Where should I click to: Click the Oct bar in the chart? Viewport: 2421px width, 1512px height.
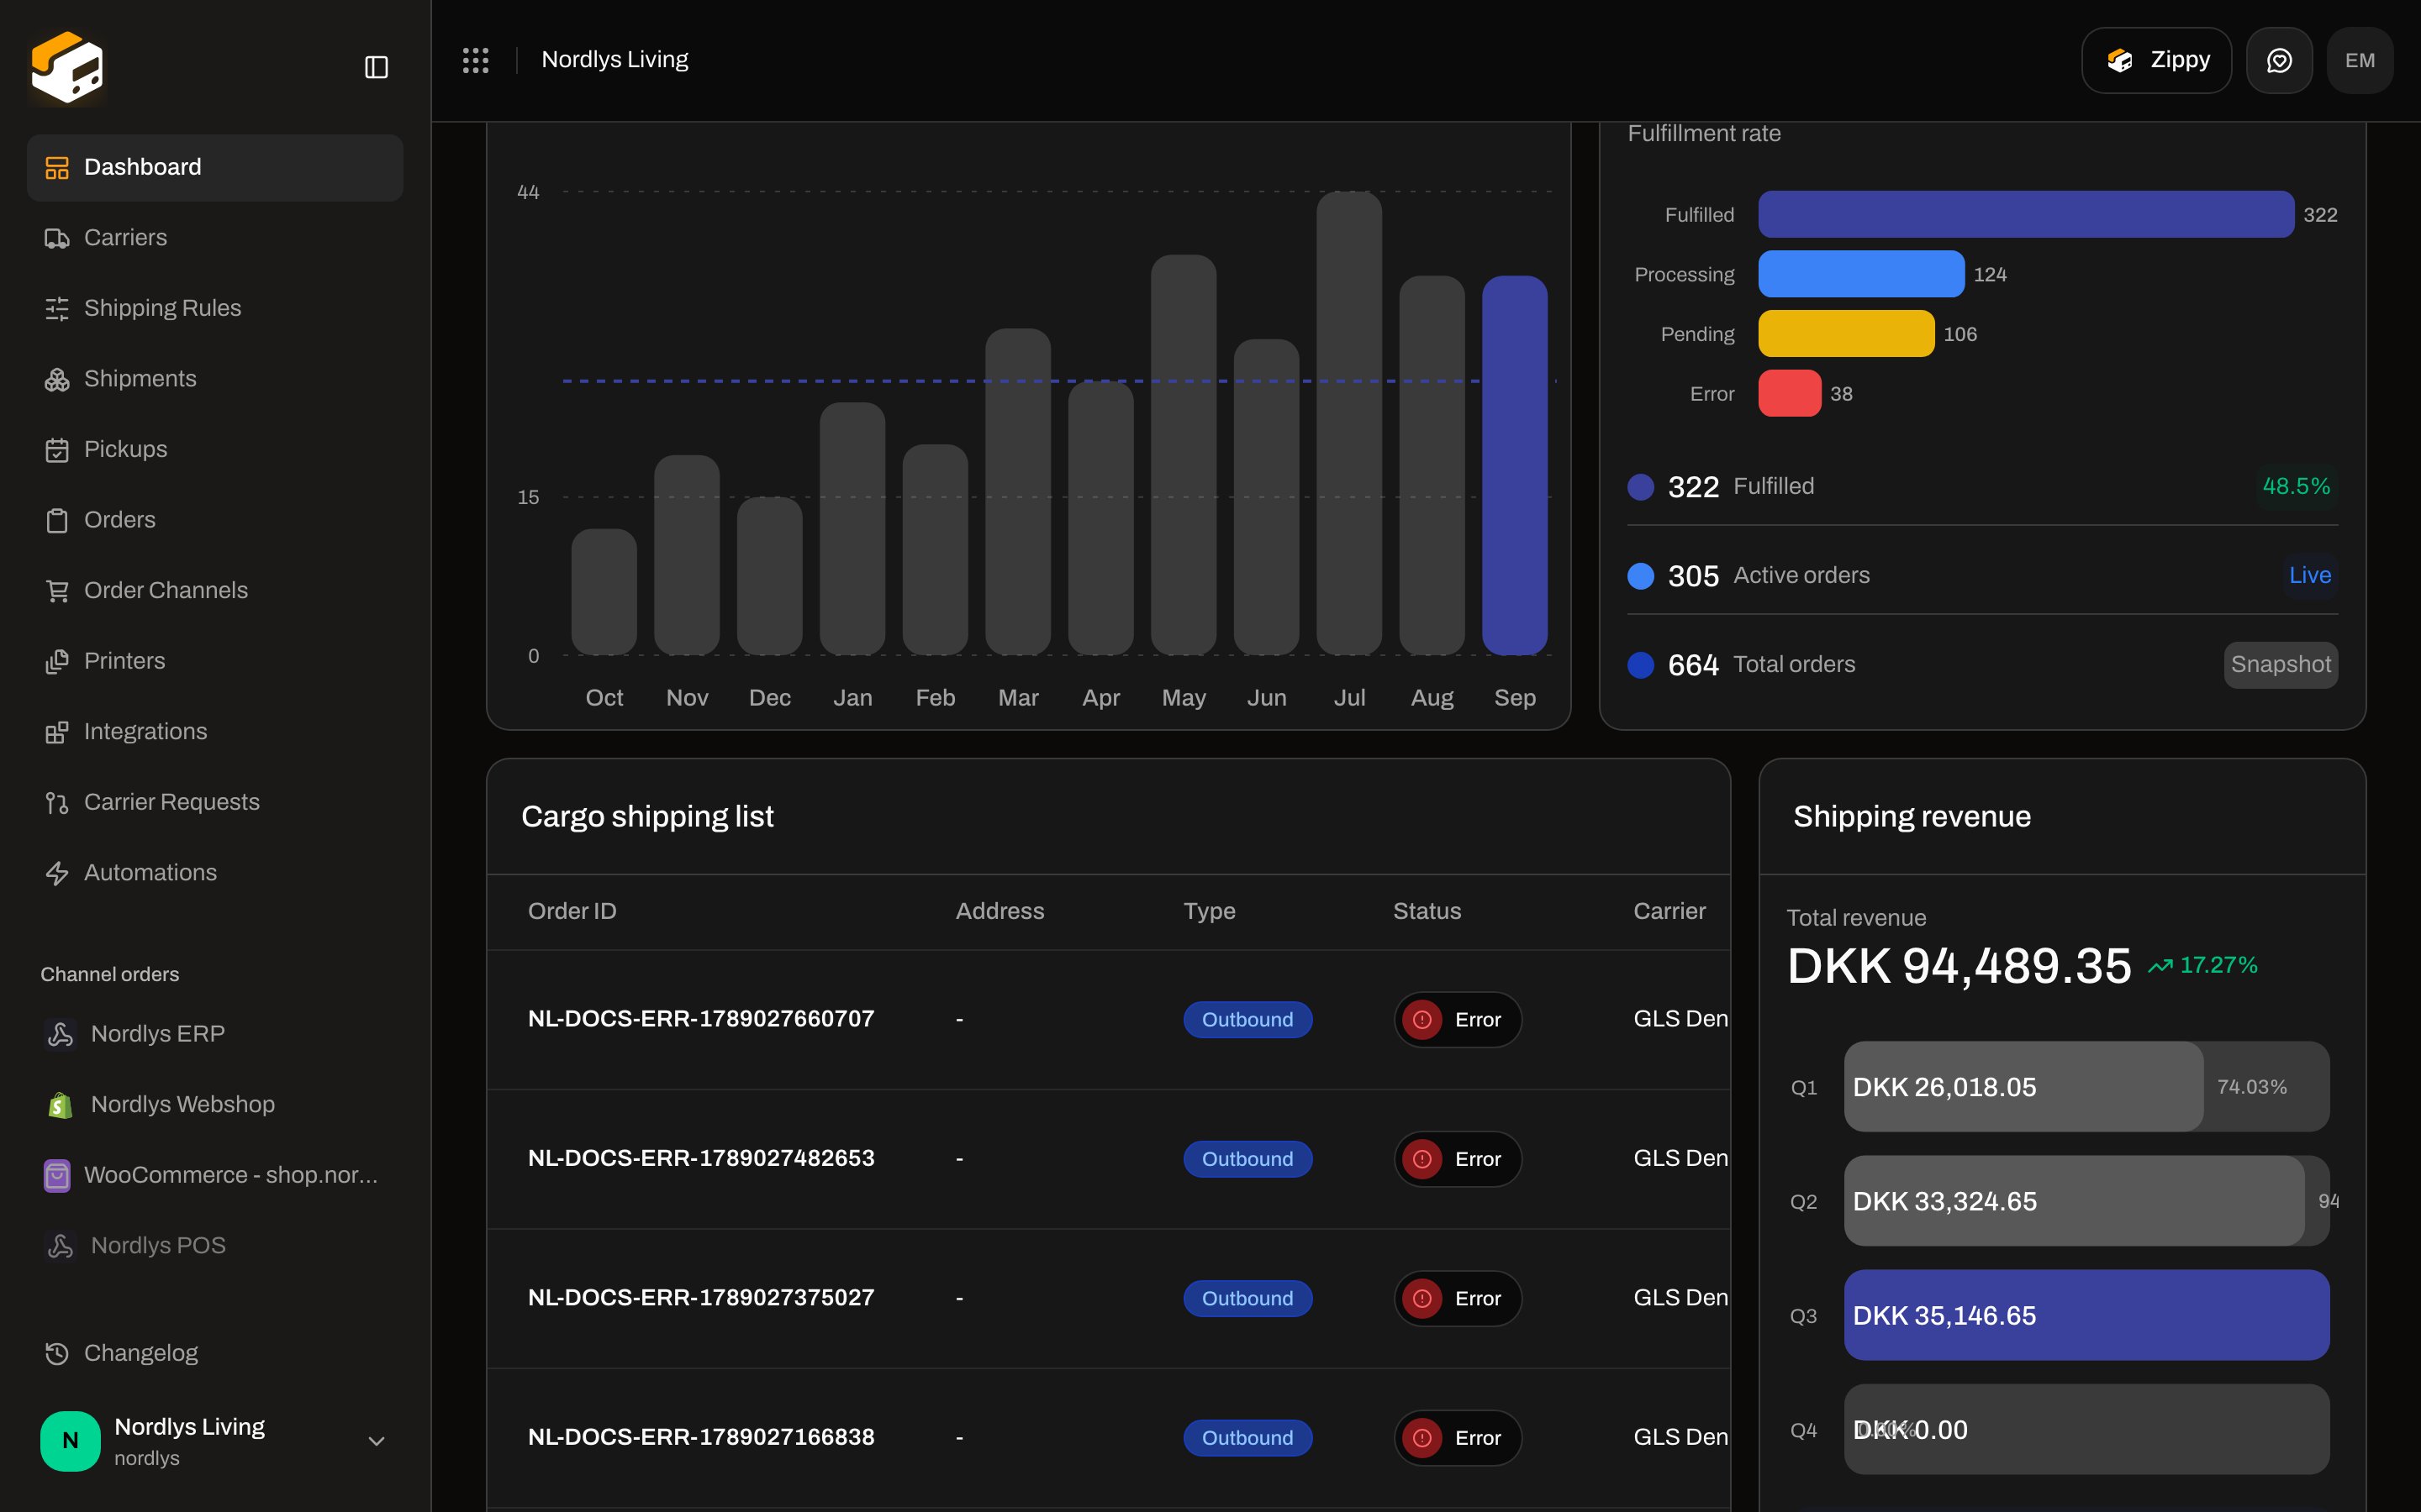click(x=604, y=592)
